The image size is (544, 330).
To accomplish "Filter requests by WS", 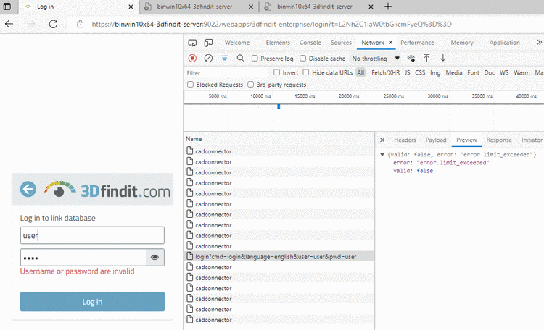I will click(x=504, y=72).
